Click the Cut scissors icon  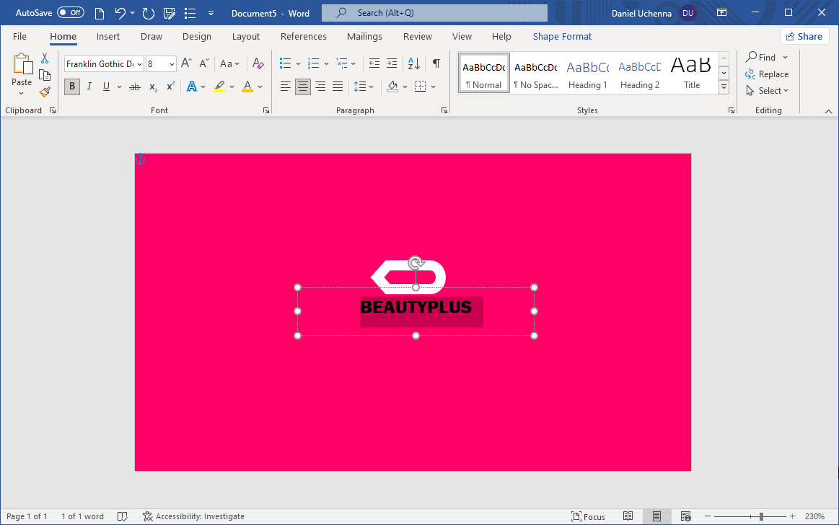tap(45, 58)
